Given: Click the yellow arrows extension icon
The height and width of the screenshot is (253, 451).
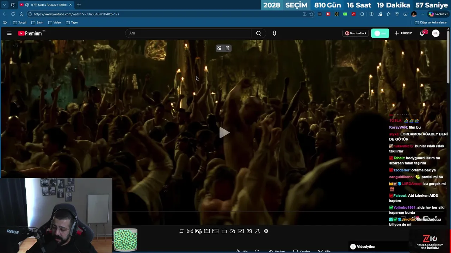Looking at the screenshot, I should tap(336, 14).
